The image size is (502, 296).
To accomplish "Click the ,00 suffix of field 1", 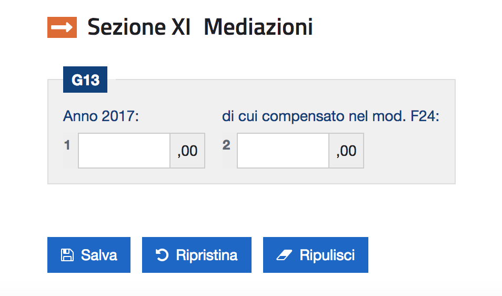I will (188, 151).
